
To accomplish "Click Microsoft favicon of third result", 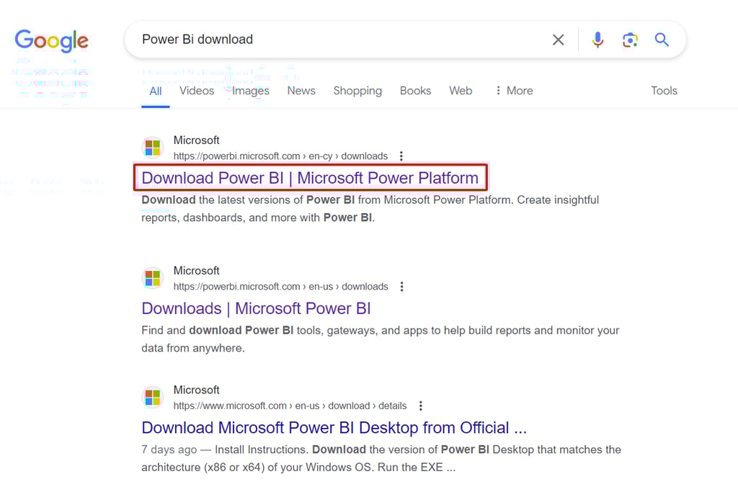I will [153, 397].
